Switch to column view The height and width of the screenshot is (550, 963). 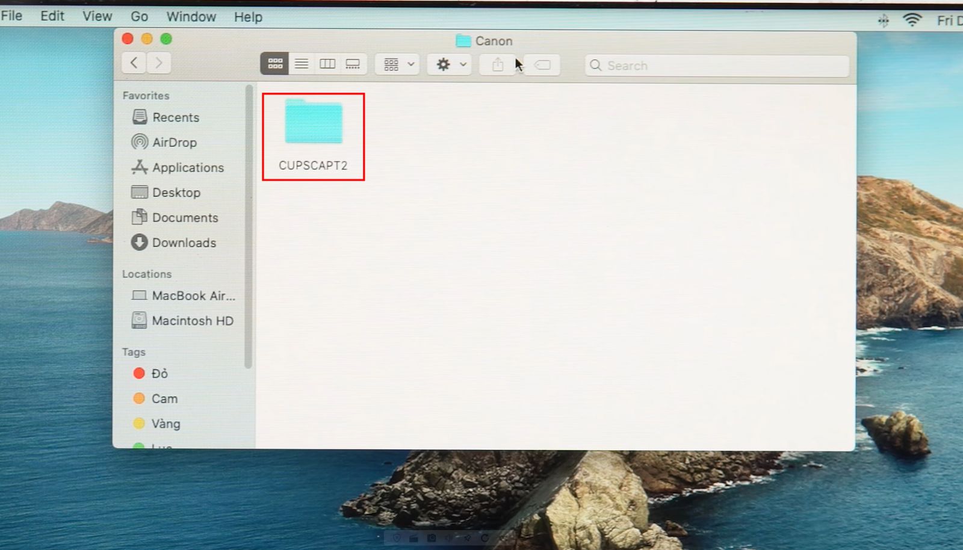click(327, 64)
